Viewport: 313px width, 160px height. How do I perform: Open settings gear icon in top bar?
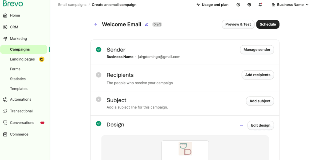249,5
